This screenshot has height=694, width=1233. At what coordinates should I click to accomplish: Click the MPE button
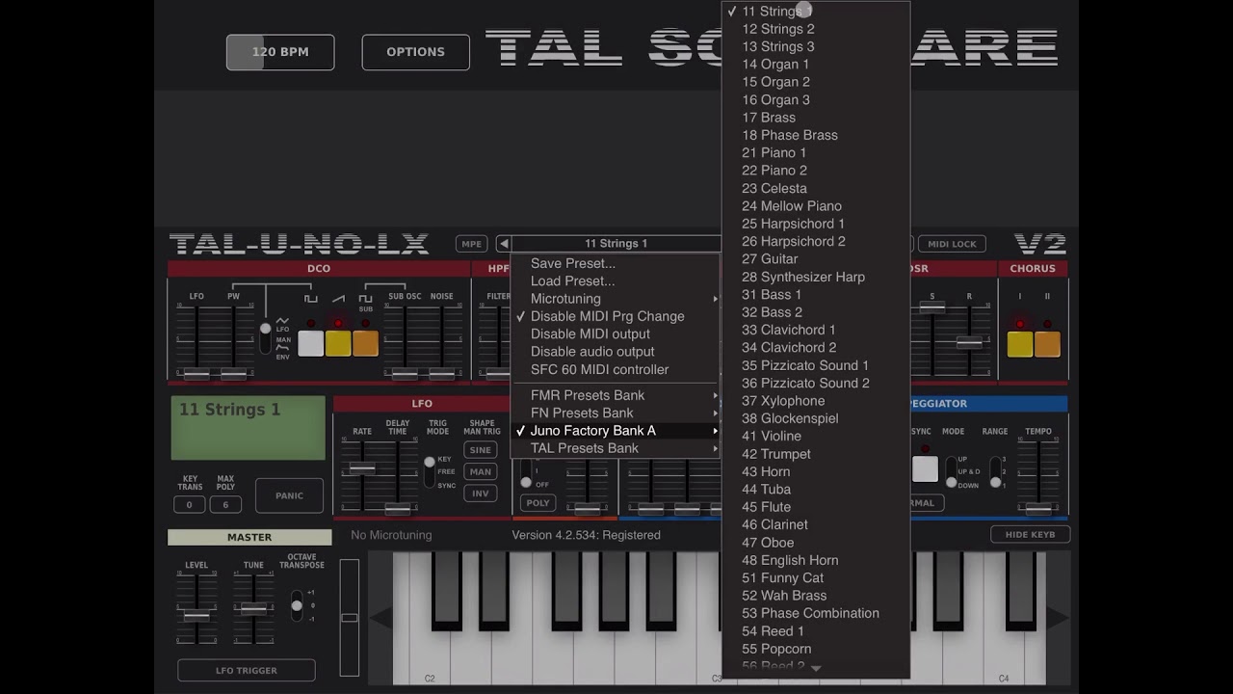coord(471,244)
